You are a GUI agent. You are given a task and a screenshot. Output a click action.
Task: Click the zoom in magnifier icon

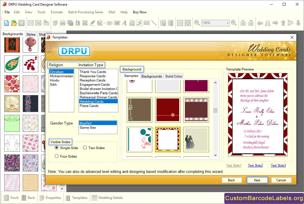[x=197, y=23]
